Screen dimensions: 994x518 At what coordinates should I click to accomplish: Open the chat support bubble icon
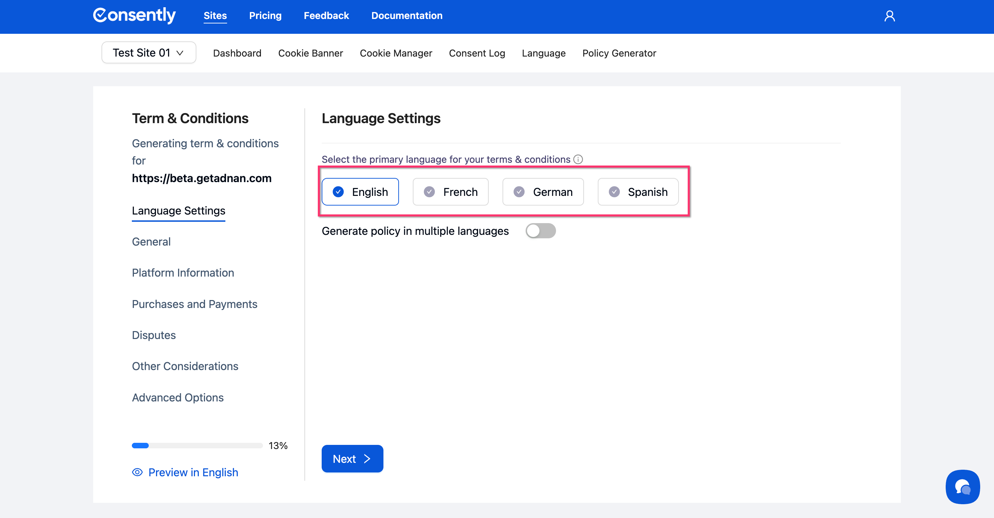(x=962, y=487)
